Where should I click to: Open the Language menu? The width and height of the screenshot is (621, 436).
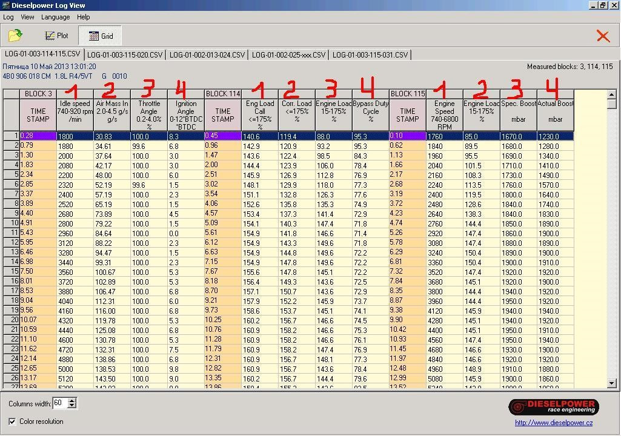coord(55,17)
